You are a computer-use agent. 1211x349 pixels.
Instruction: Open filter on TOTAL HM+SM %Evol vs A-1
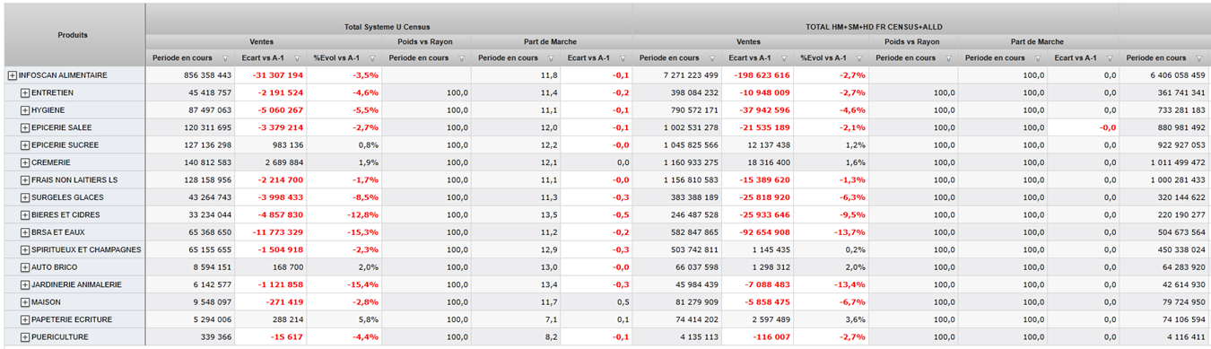pyautogui.click(x=859, y=58)
